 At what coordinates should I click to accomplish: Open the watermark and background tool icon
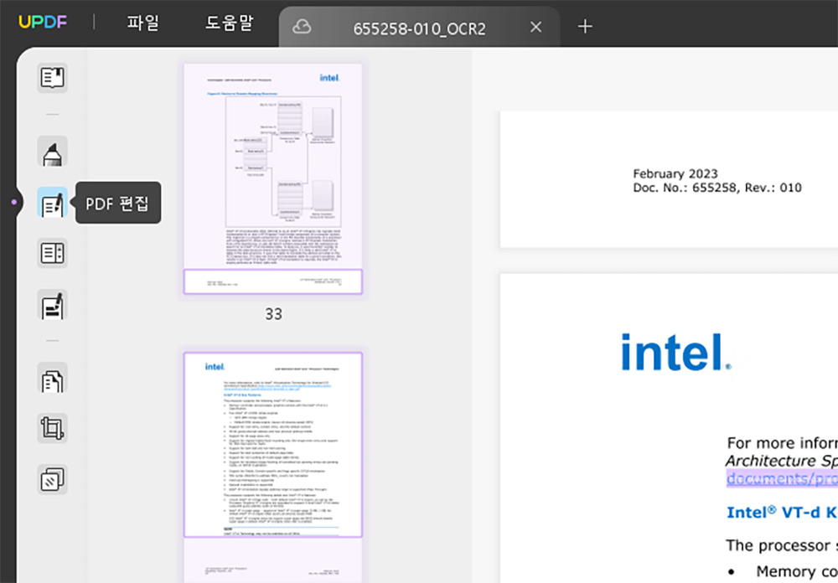pos(52,479)
